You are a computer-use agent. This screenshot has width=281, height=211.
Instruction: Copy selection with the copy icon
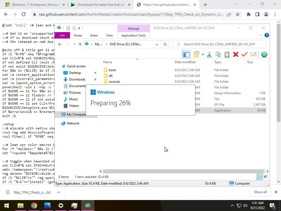tap(218, 54)
